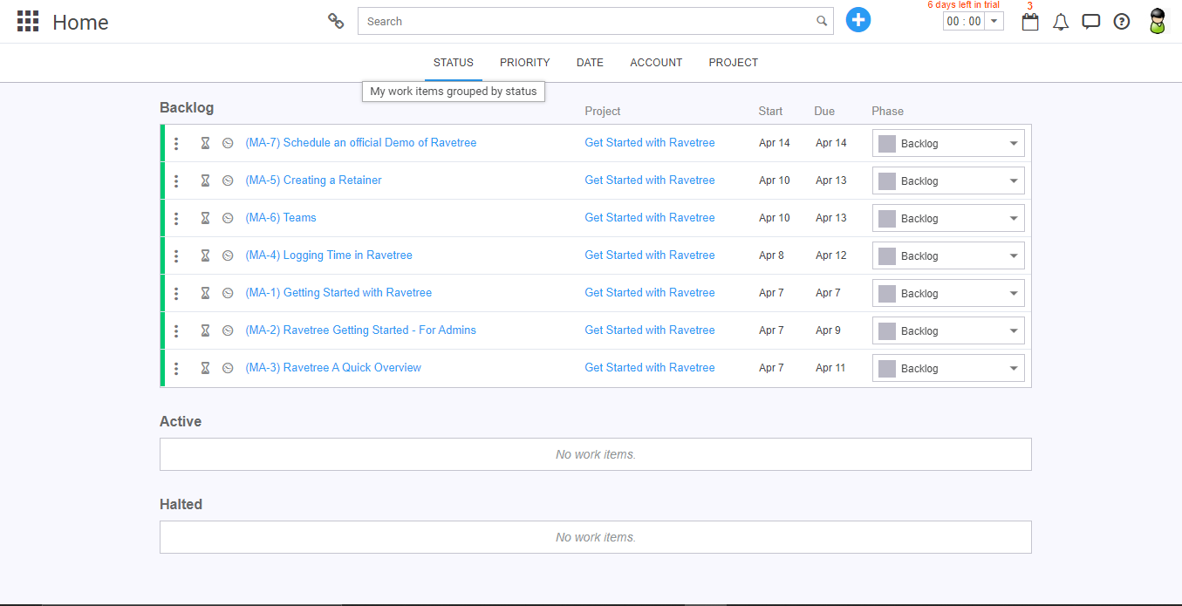Click the Phase column header
The width and height of the screenshot is (1182, 606).
coord(887,111)
